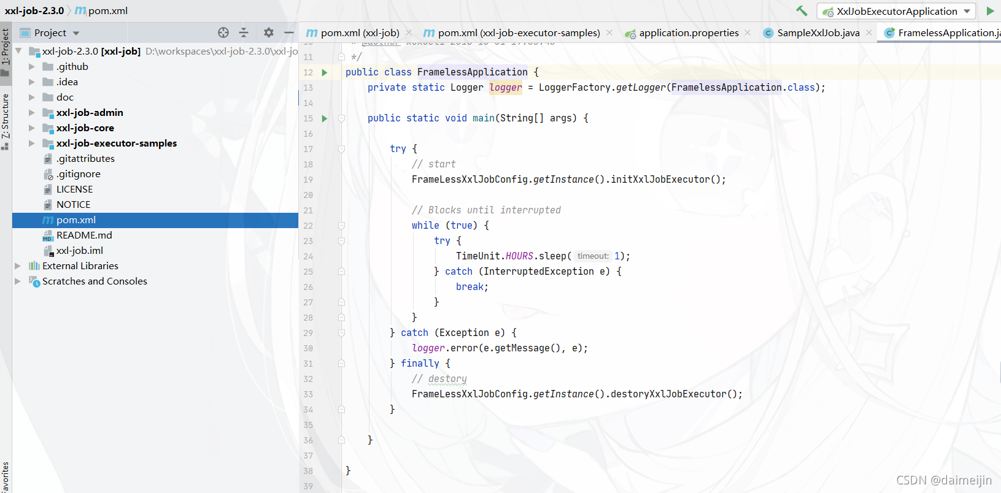
Task: Hide the Project tool window
Action: [x=289, y=32]
